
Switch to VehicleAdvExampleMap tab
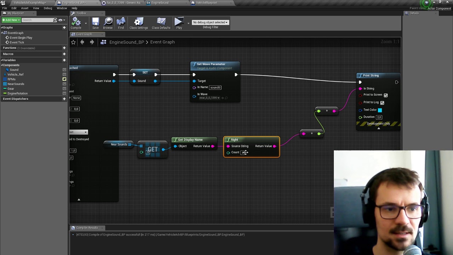point(30,3)
